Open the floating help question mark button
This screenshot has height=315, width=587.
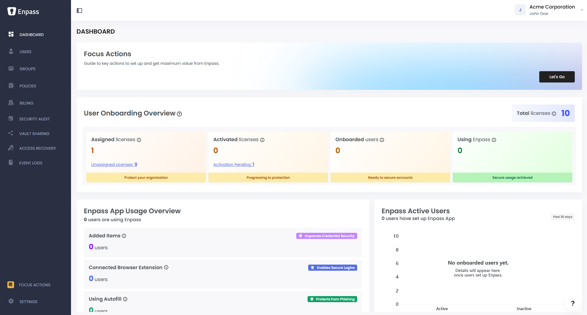coord(573,303)
